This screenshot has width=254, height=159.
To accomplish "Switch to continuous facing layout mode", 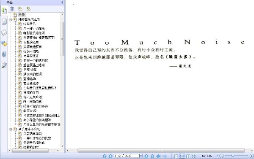I will [194, 156].
